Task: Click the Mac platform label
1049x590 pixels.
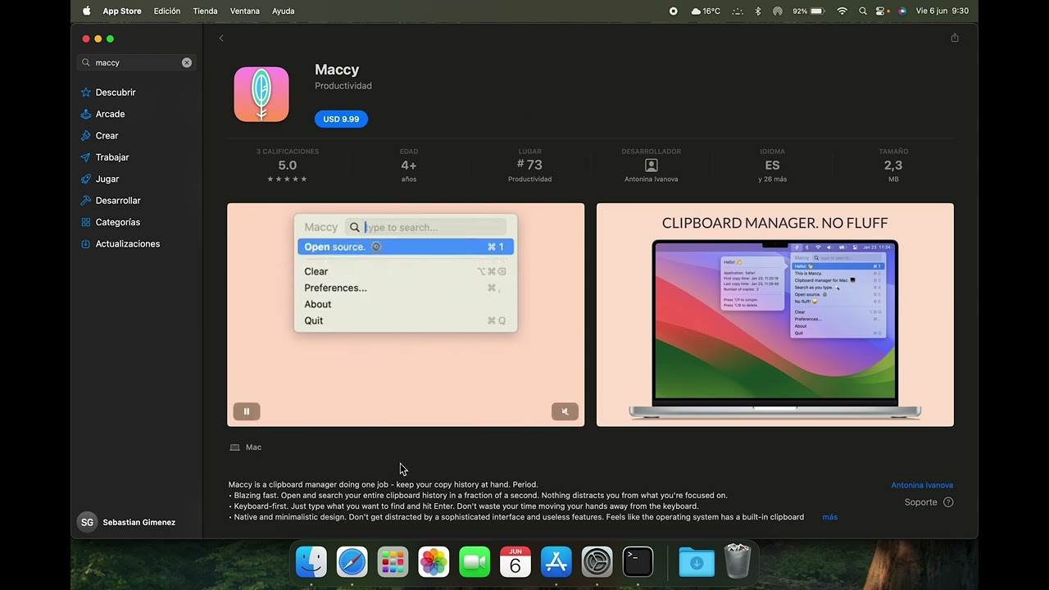Action: point(246,447)
